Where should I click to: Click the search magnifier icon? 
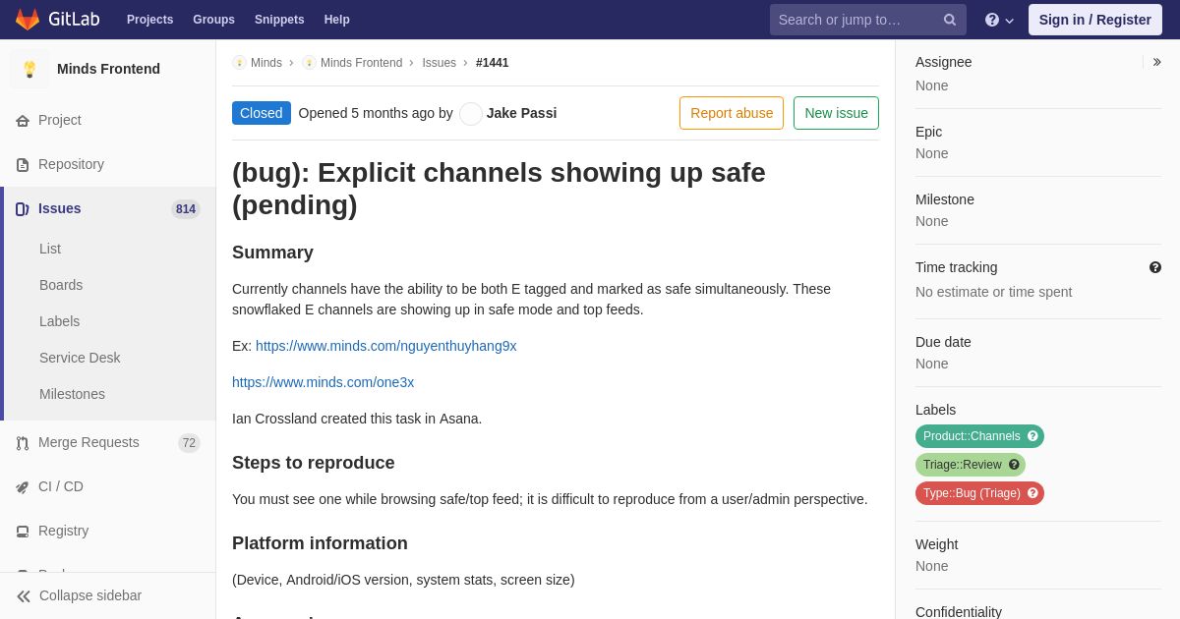(x=949, y=20)
